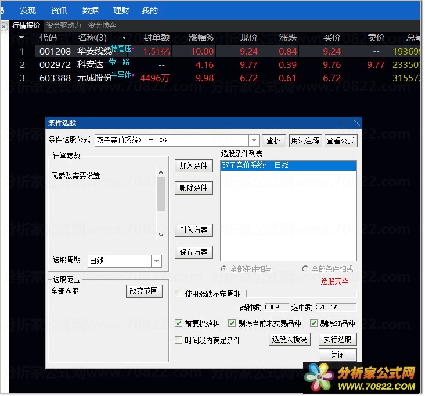Viewport: 425px width, 396px height.
Task: Click stock code 603388
Action: coord(55,78)
